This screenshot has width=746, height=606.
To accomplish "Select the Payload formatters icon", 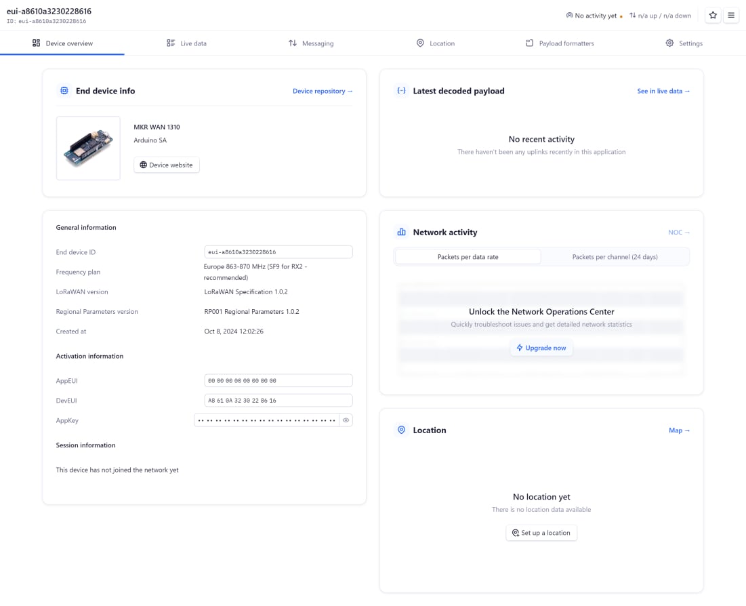I will (529, 43).
